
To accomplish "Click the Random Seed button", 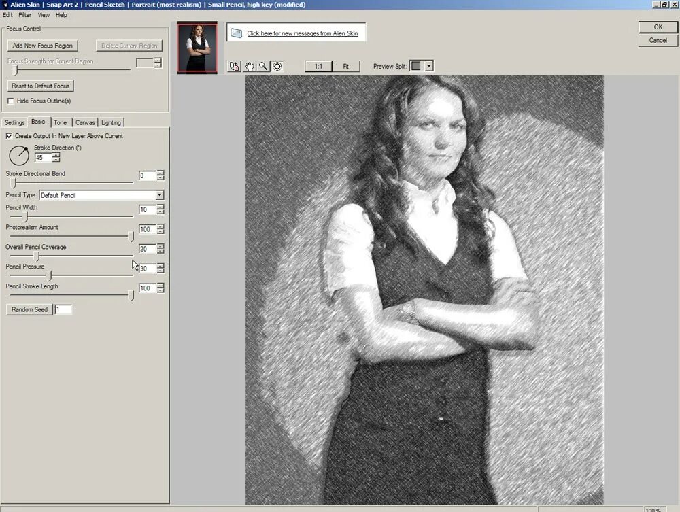I will [29, 309].
